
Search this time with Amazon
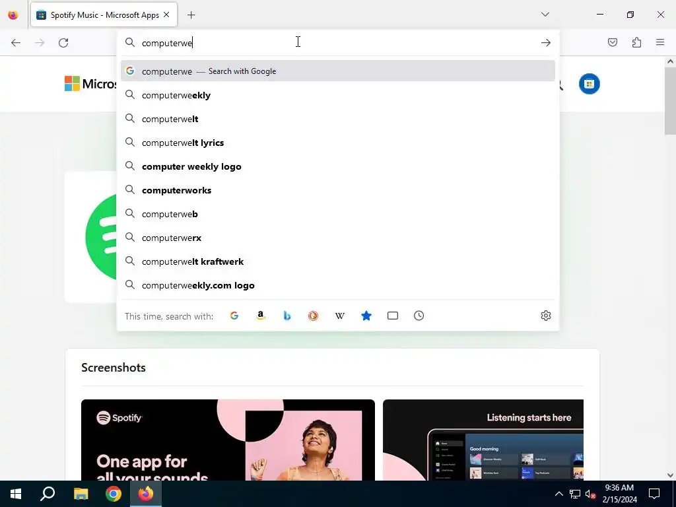[x=260, y=316]
